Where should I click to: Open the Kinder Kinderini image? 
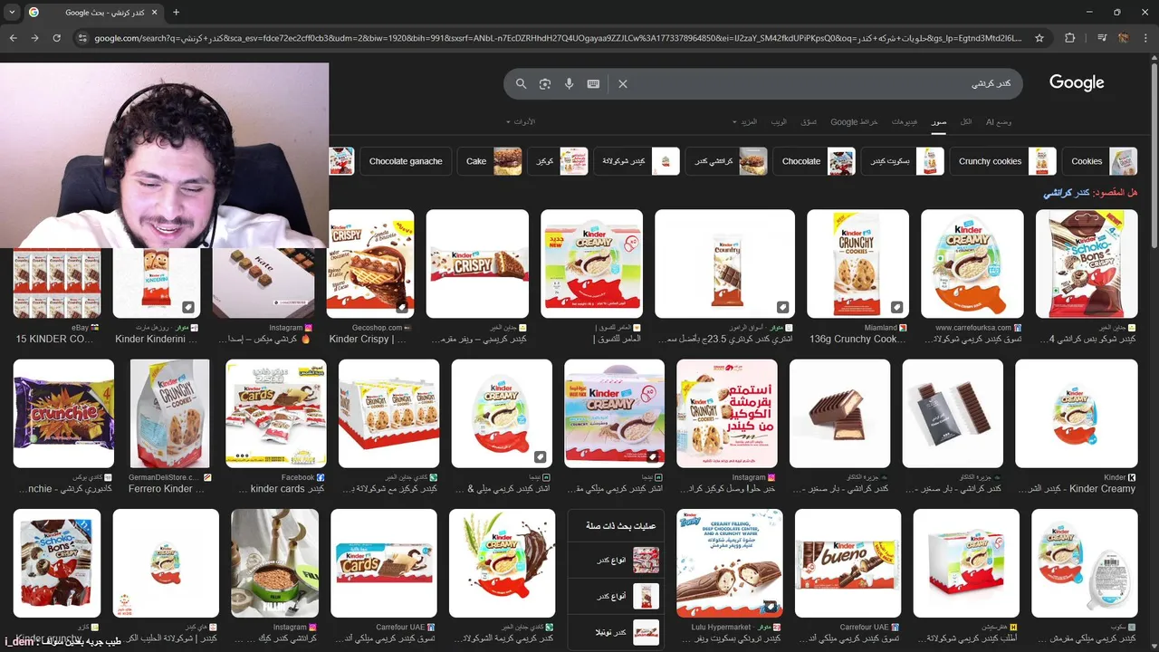coord(157,283)
